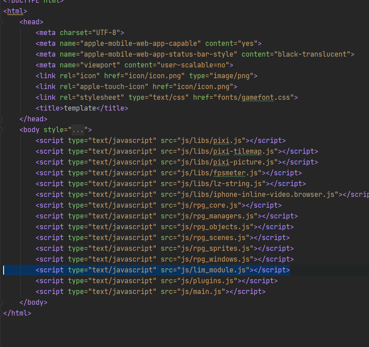Click the "js/libs/lz-string.js" script source
The height and width of the screenshot is (347, 369).
[221, 184]
